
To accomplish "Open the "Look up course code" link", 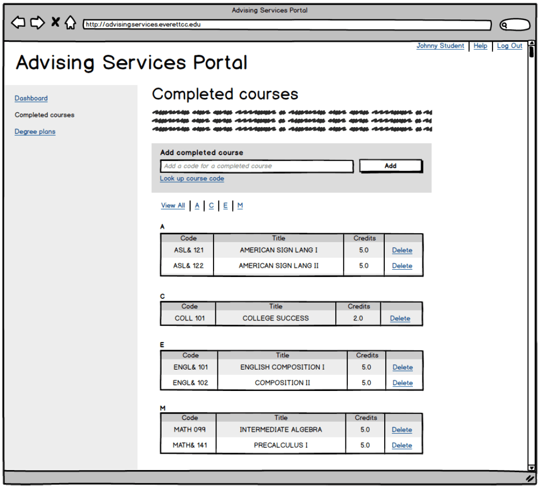I will (x=192, y=179).
